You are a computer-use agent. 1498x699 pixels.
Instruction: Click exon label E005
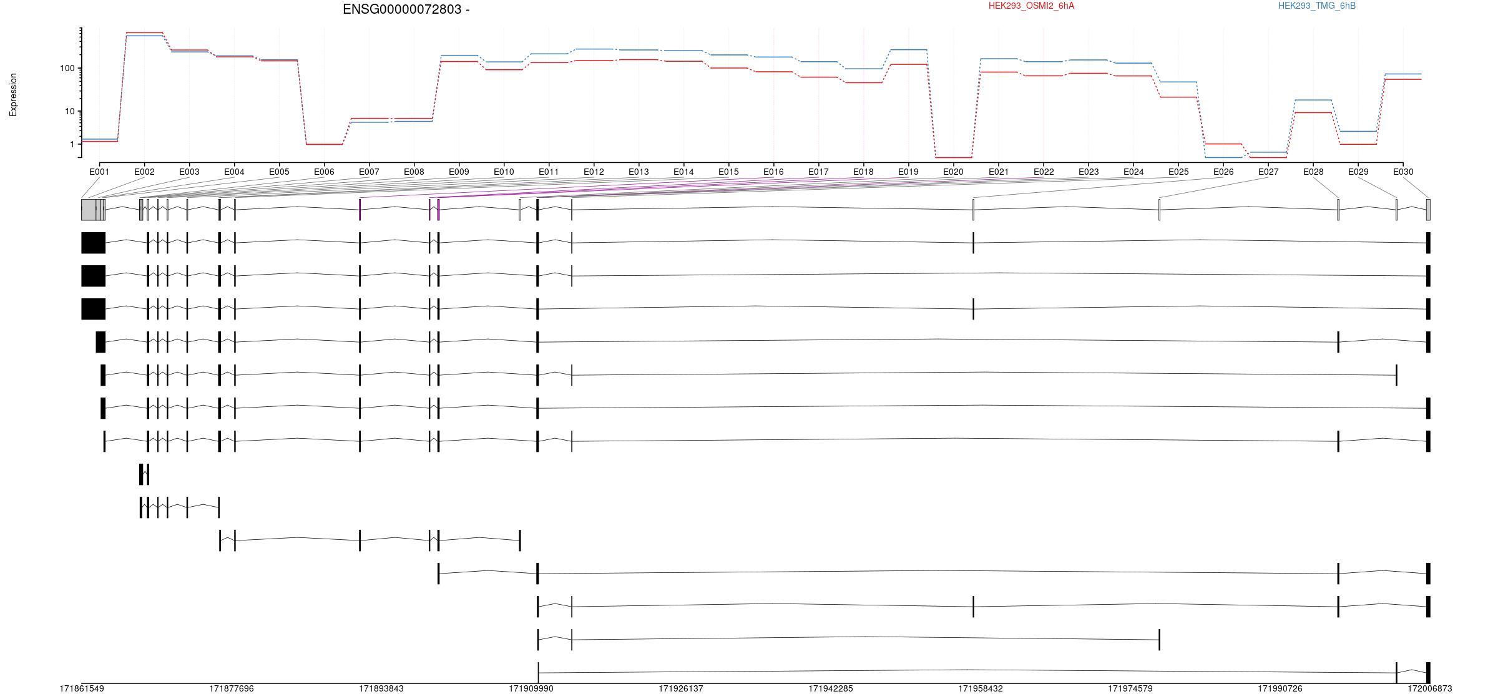click(x=279, y=172)
